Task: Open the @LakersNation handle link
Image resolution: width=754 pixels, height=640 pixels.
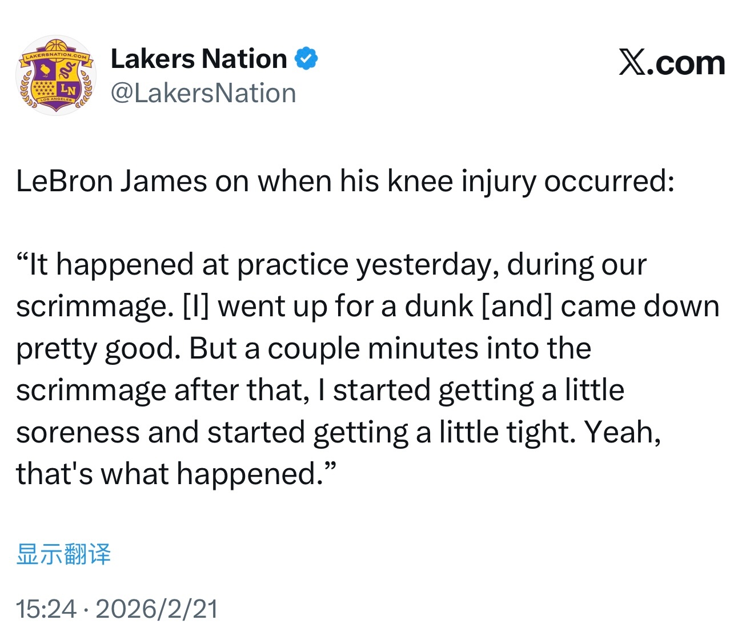Action: point(203,93)
